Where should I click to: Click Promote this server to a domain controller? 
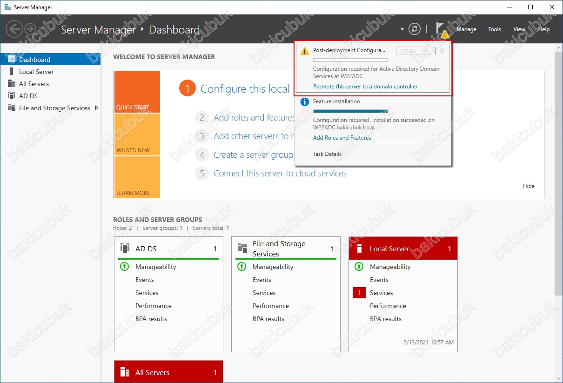(365, 87)
